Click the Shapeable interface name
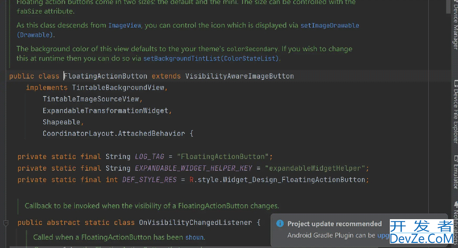 pyautogui.click(x=61, y=122)
